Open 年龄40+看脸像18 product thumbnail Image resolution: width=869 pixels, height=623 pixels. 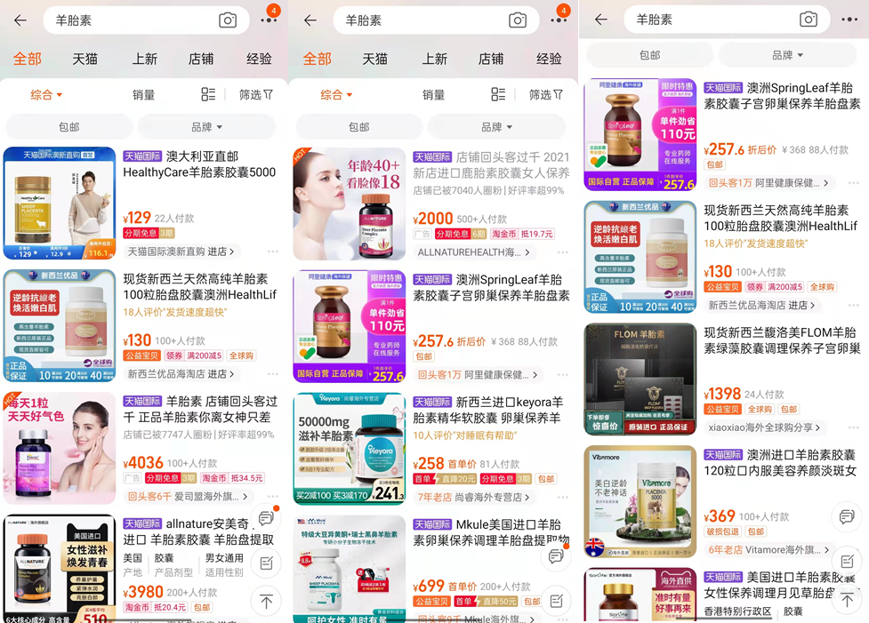(x=350, y=204)
